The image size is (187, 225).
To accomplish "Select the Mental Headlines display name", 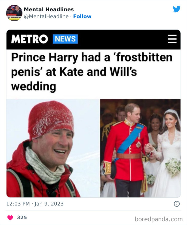I will (49, 9).
